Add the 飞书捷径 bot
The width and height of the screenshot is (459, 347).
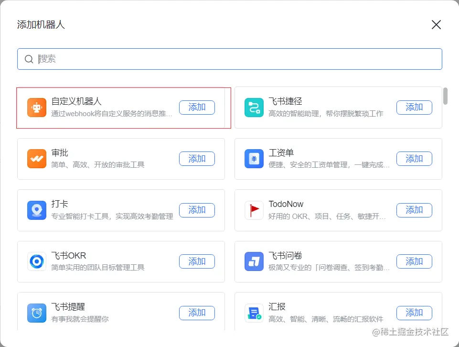[x=414, y=108]
